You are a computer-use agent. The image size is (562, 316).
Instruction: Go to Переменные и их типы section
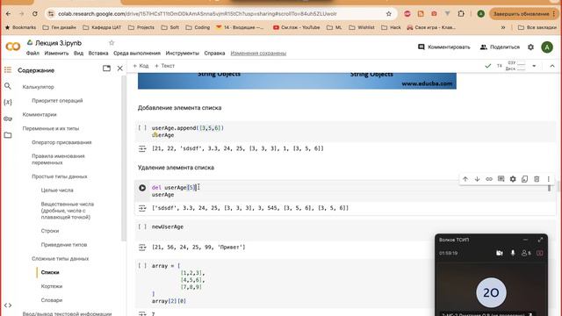click(51, 128)
